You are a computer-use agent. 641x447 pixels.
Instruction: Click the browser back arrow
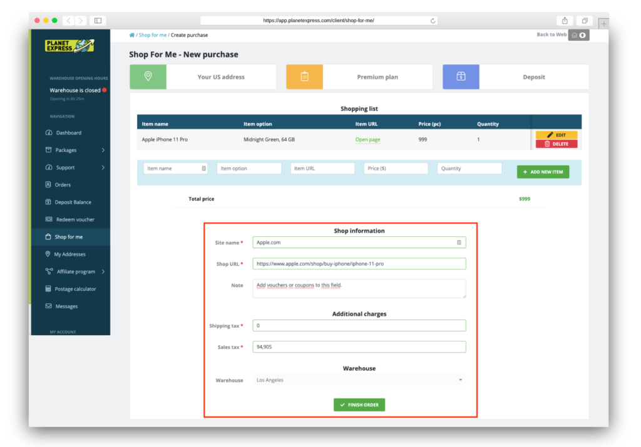69,21
